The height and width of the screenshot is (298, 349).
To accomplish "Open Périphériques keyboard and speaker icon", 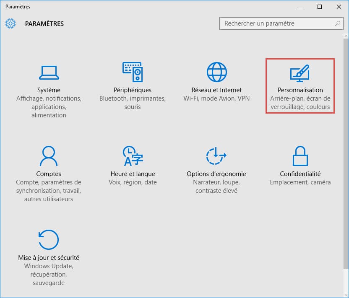I will [x=133, y=72].
